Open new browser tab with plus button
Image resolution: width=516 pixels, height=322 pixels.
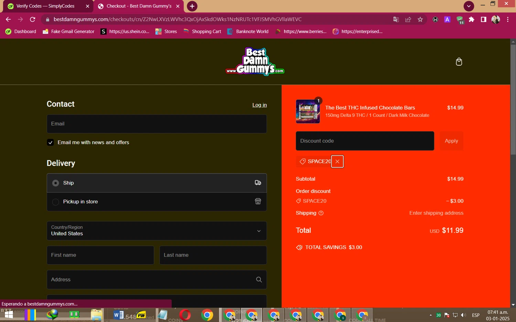192,6
